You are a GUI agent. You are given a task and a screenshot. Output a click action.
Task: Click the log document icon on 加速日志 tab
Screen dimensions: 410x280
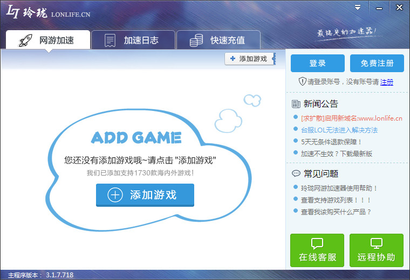tap(110, 40)
